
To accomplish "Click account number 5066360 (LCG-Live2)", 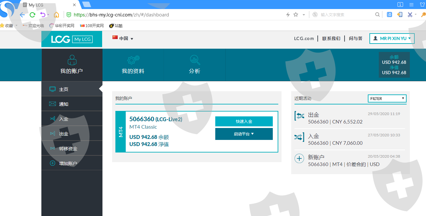I will click(x=156, y=119).
